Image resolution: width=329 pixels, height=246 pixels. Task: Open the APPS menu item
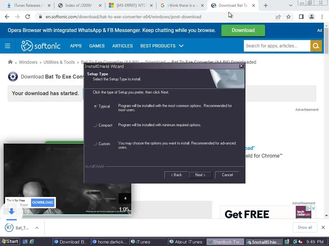pos(76,46)
